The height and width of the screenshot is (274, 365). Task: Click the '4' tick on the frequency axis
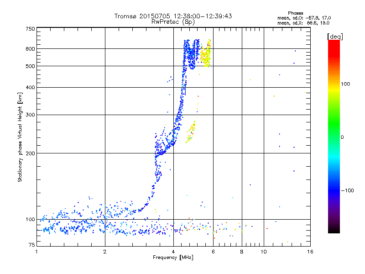[x=173, y=252]
